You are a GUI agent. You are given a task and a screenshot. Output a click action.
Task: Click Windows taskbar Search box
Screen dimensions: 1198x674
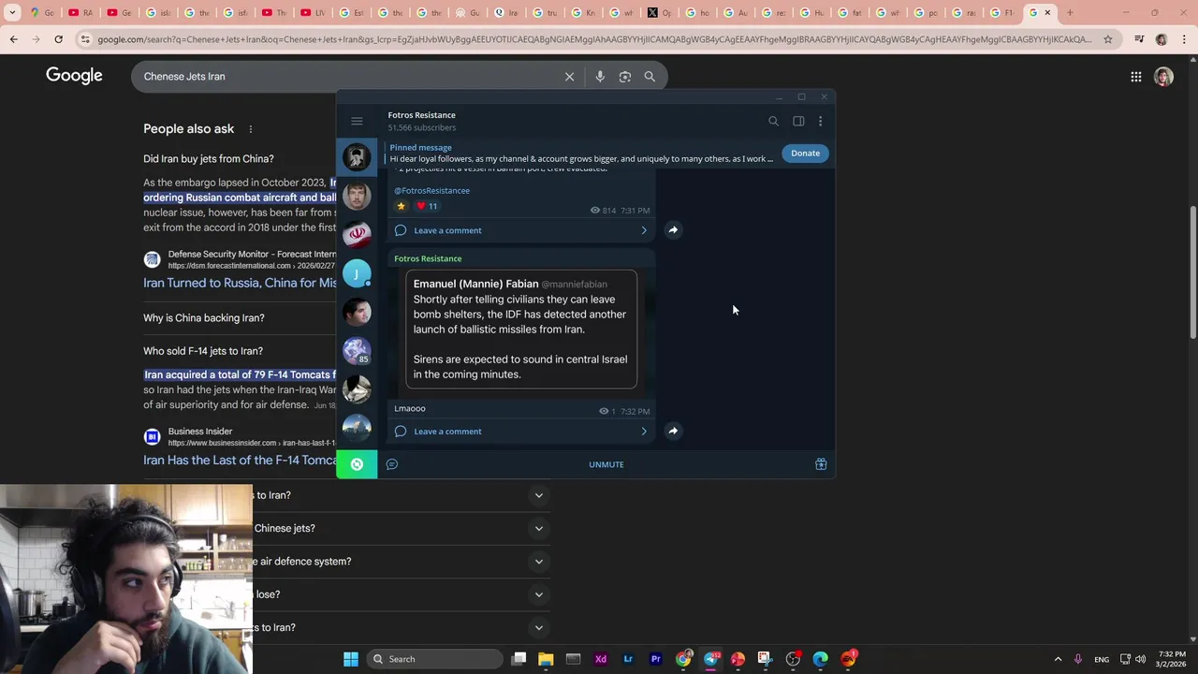(435, 659)
